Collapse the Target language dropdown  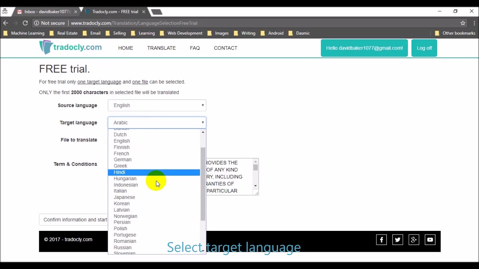point(157,123)
